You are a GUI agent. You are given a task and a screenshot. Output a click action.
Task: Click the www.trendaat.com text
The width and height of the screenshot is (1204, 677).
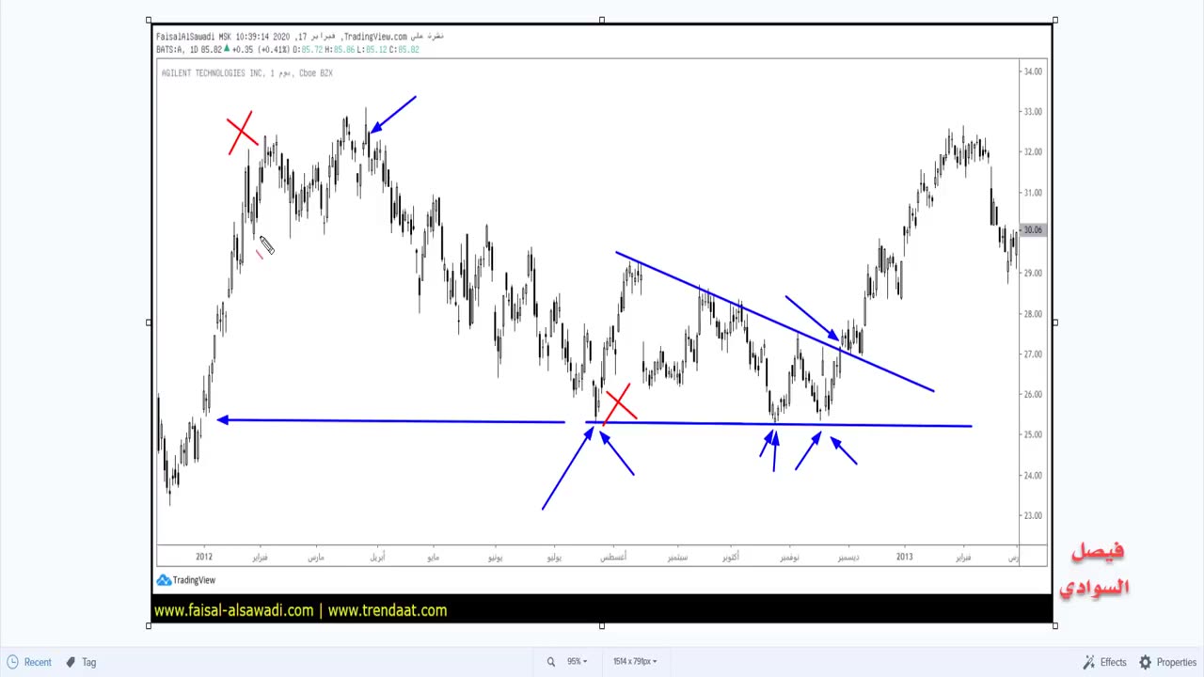[388, 610]
